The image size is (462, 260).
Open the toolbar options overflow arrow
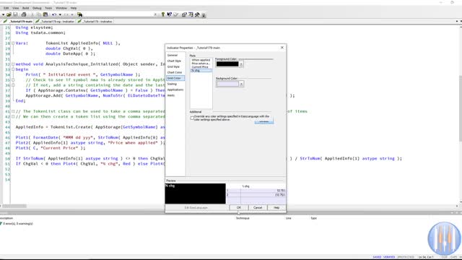(x=204, y=15)
